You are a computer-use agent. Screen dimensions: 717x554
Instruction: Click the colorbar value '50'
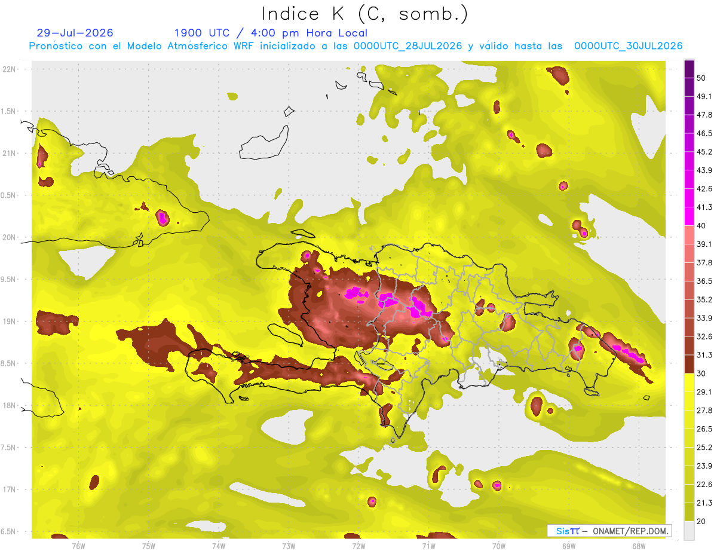tap(701, 78)
